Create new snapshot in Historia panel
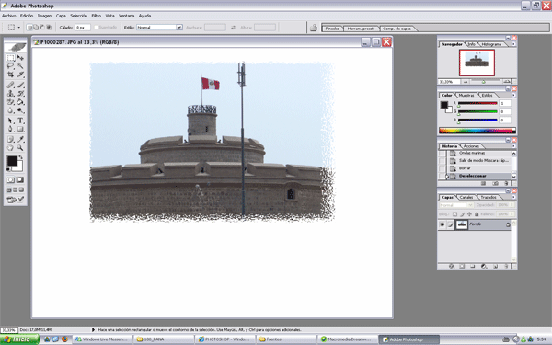 (495, 183)
